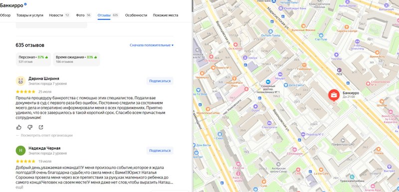399x192 pixels.
Task: Click the 635 отзывов heading
Action: 30,45
